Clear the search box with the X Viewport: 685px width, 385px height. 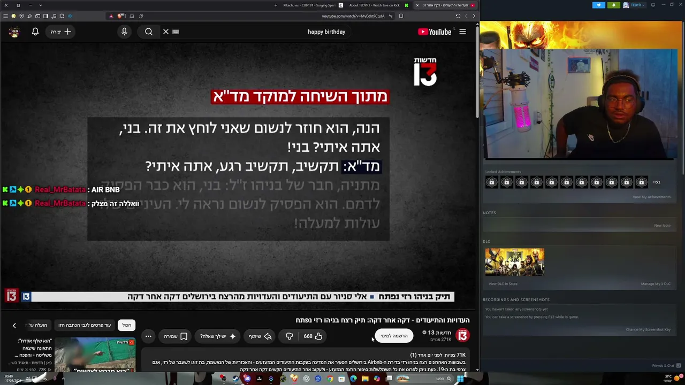click(166, 32)
